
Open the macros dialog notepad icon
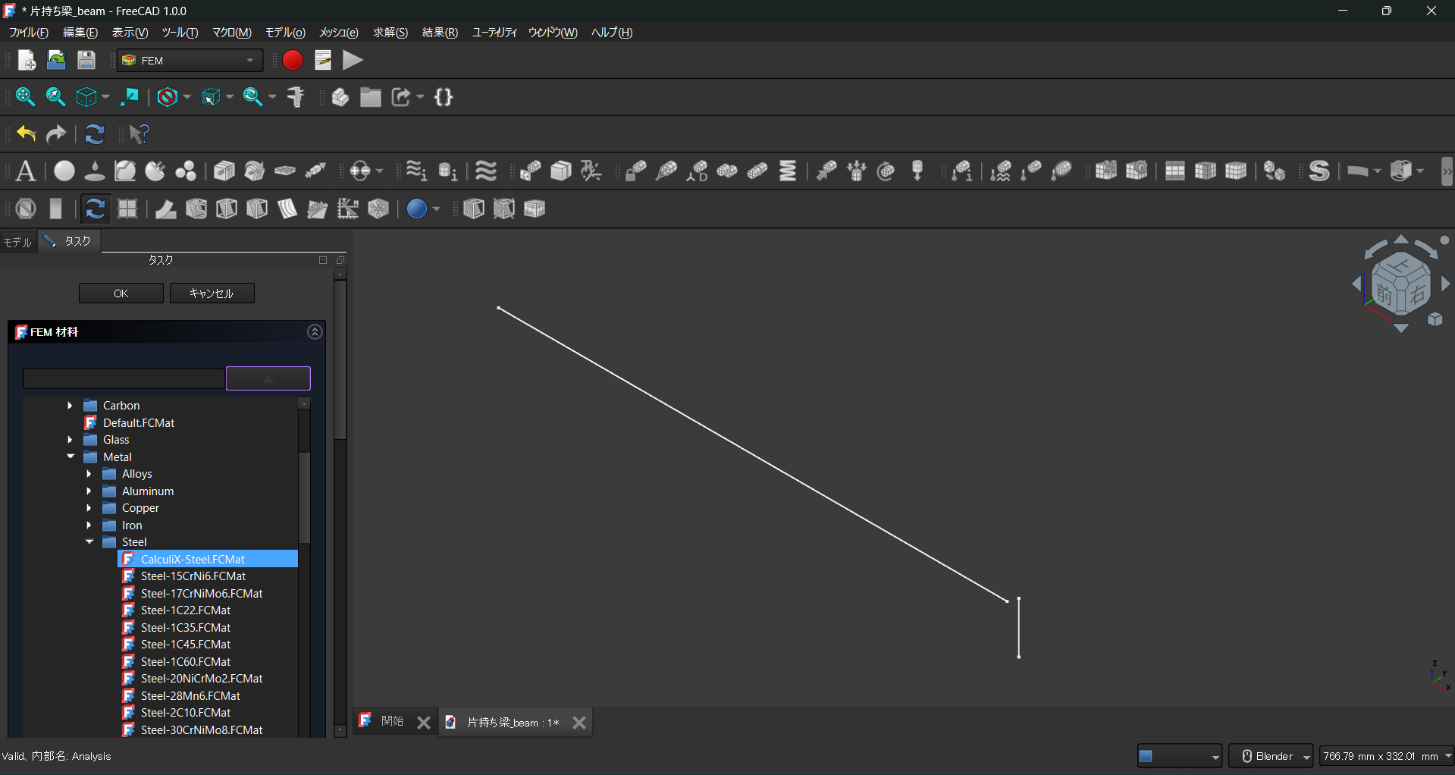(x=323, y=61)
